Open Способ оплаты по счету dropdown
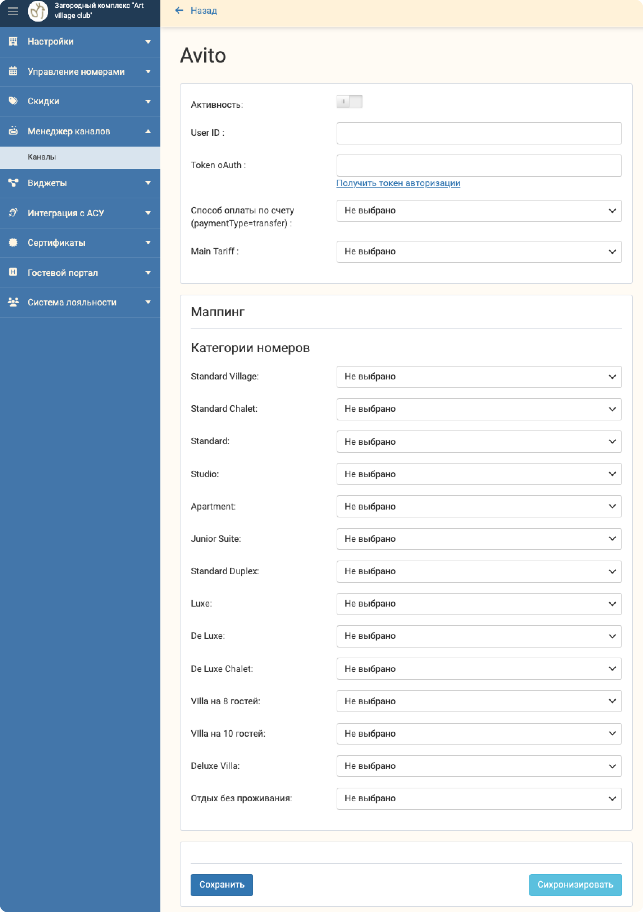 pos(479,211)
